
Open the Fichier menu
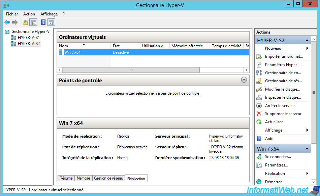(12, 14)
